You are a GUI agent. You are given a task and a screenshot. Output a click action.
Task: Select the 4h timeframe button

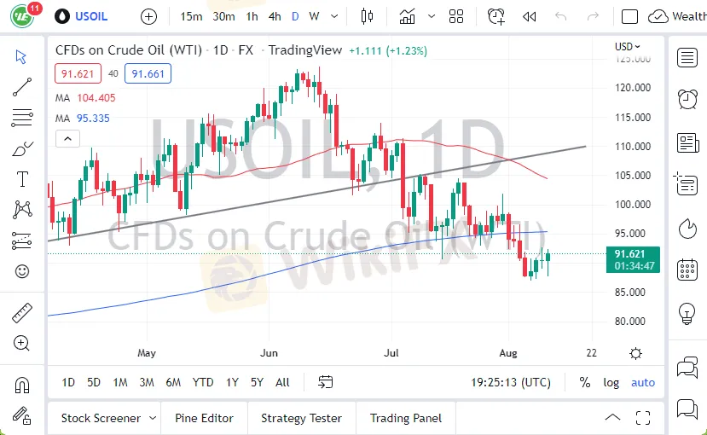click(274, 16)
